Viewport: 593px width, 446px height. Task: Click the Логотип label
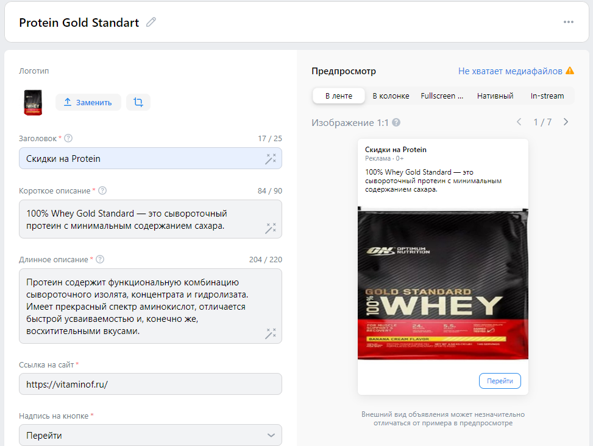click(x=34, y=71)
